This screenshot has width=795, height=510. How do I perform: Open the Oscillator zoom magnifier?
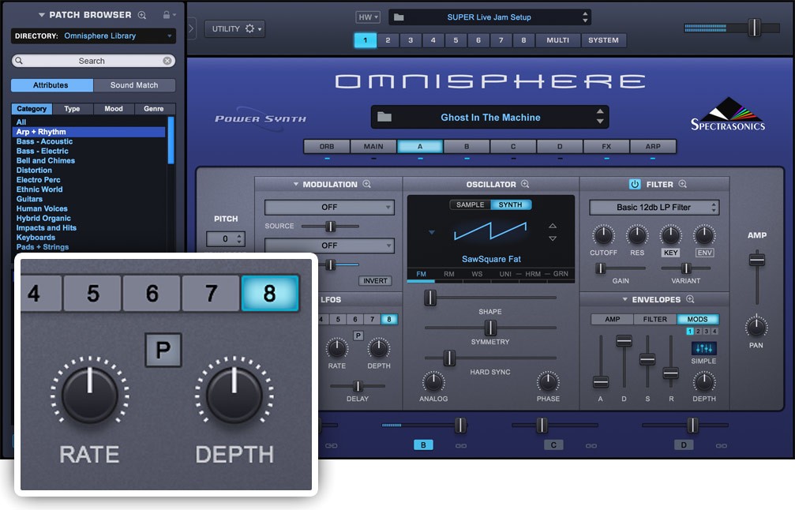525,185
